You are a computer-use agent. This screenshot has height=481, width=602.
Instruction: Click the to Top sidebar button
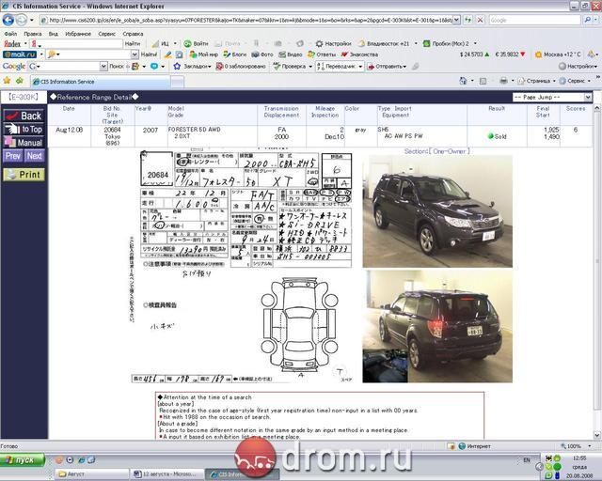click(24, 129)
